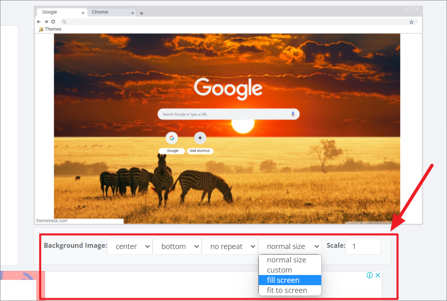
Task: Click the Add shortcut plus icon
Action: click(x=200, y=138)
